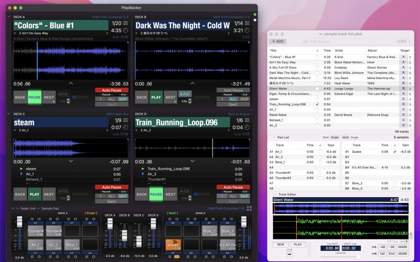Click the grid layout icon in Fader Unit
Viewport: 420px width, 262px height.
(x=249, y=208)
